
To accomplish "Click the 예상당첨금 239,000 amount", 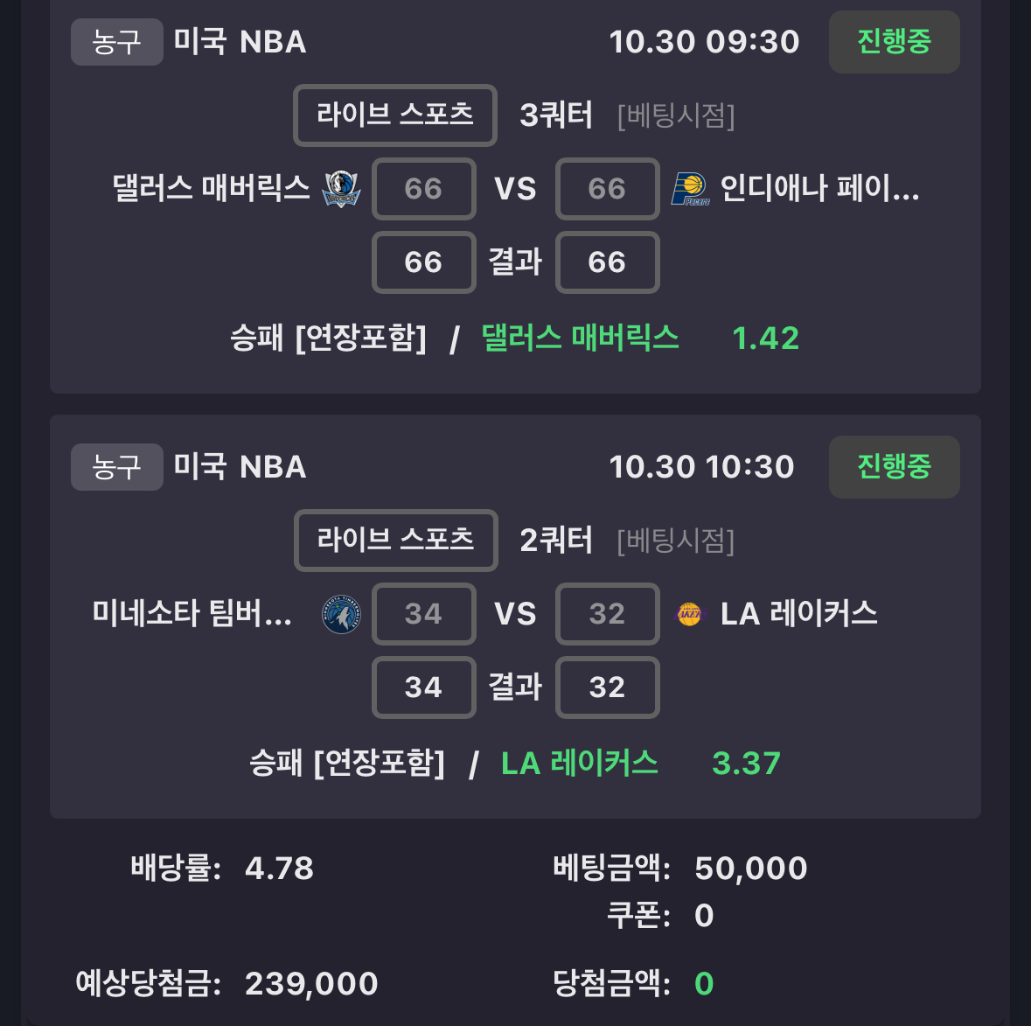I will [x=311, y=984].
